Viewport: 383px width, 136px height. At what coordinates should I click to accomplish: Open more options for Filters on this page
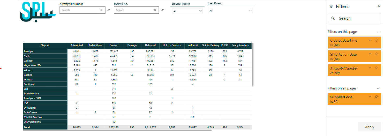[378, 32]
